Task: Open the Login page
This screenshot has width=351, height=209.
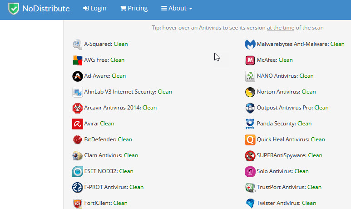Action: coord(95,8)
